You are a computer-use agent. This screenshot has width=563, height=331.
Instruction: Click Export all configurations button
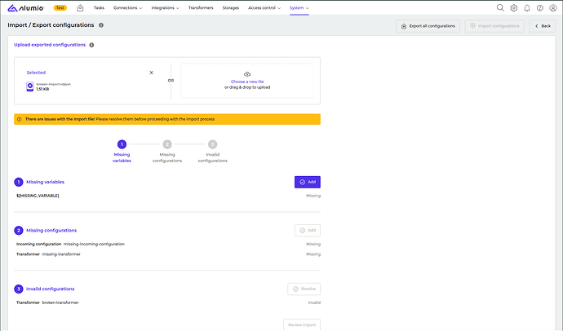click(x=428, y=26)
